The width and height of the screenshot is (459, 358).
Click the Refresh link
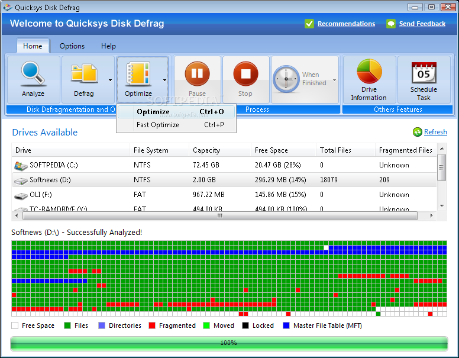[x=435, y=132]
